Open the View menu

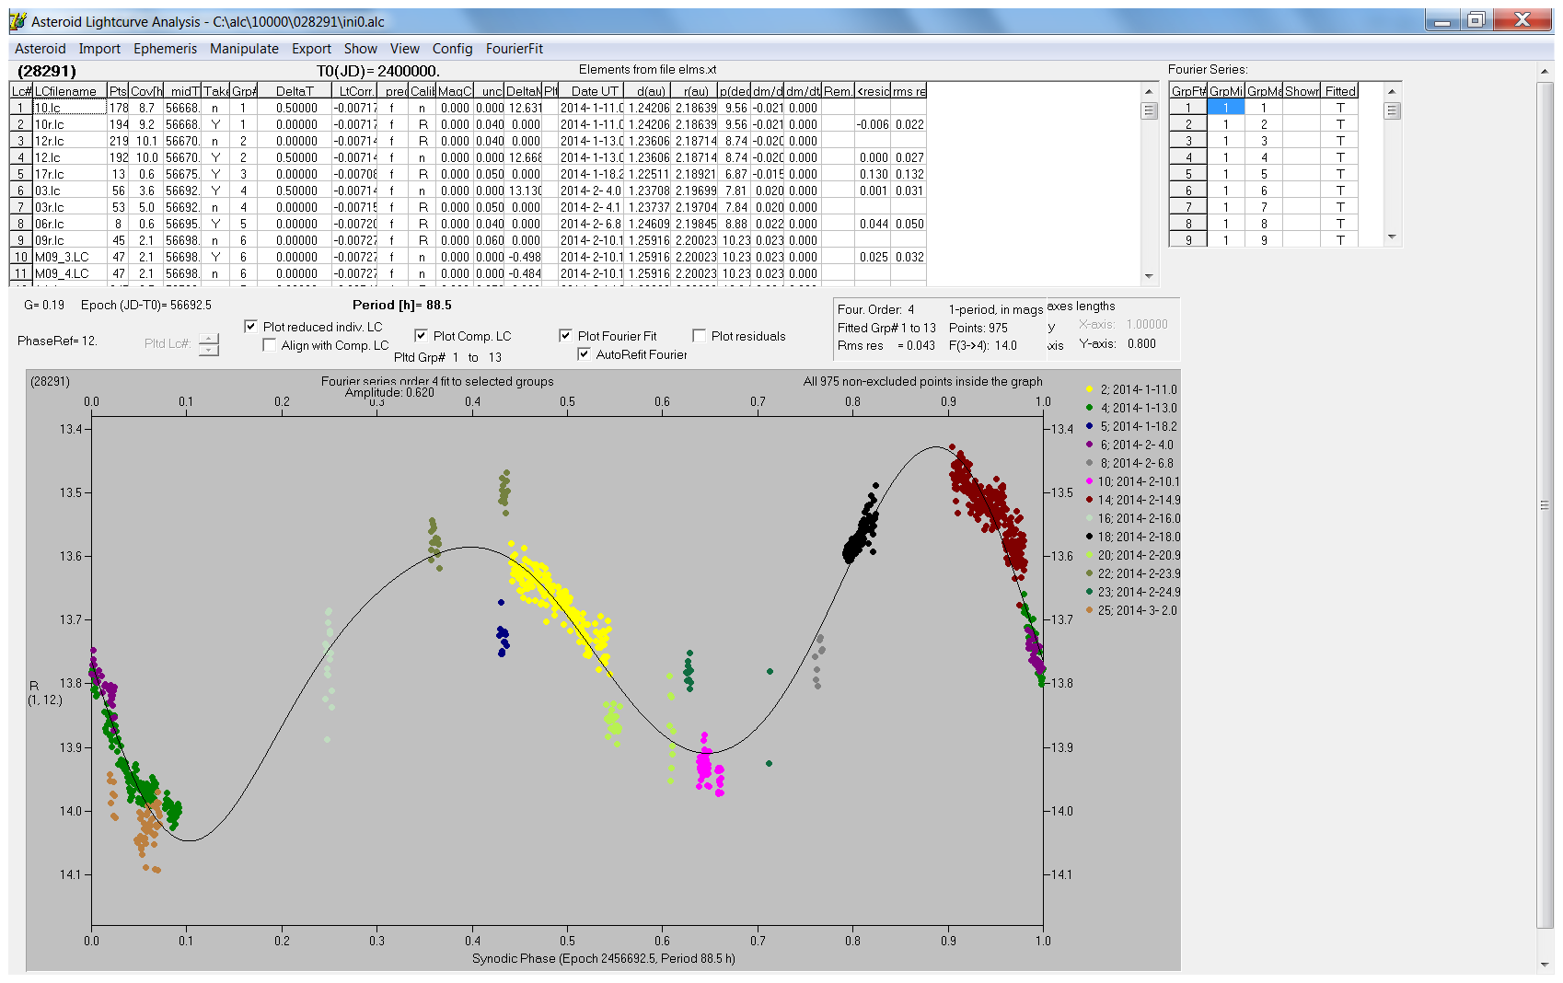point(405,49)
